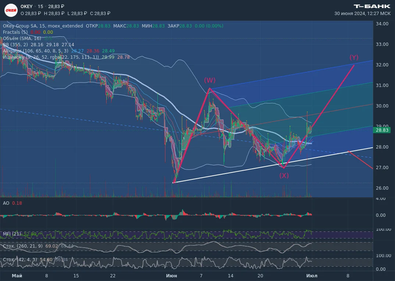Select the (W) wave label

210,80
